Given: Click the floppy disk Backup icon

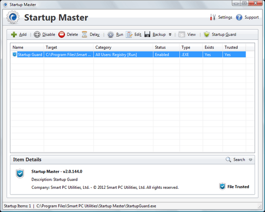Looking at the screenshot, I should pyautogui.click(x=147, y=35).
